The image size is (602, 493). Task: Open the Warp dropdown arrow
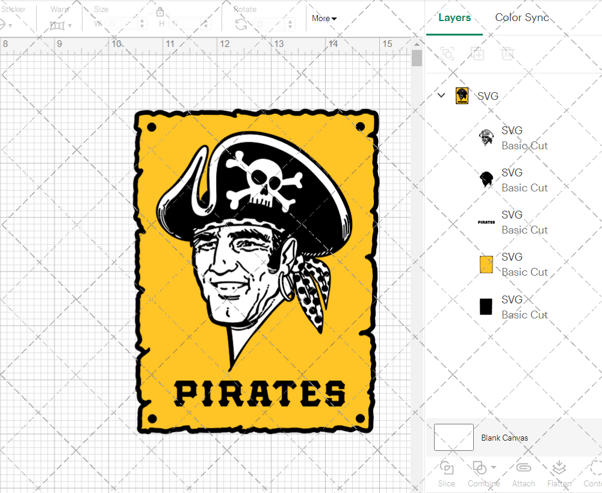tap(70, 26)
